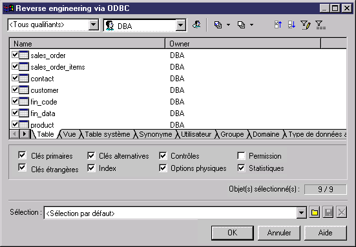Enable the Permission checkbox
Screen dimensions: 356x247
click(241, 155)
